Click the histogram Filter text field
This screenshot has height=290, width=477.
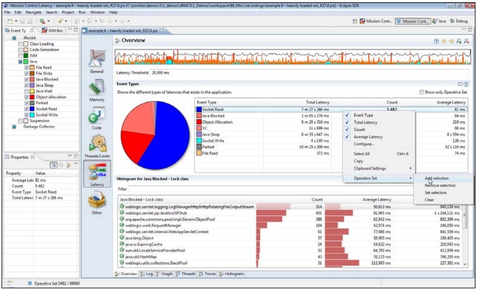270,189
